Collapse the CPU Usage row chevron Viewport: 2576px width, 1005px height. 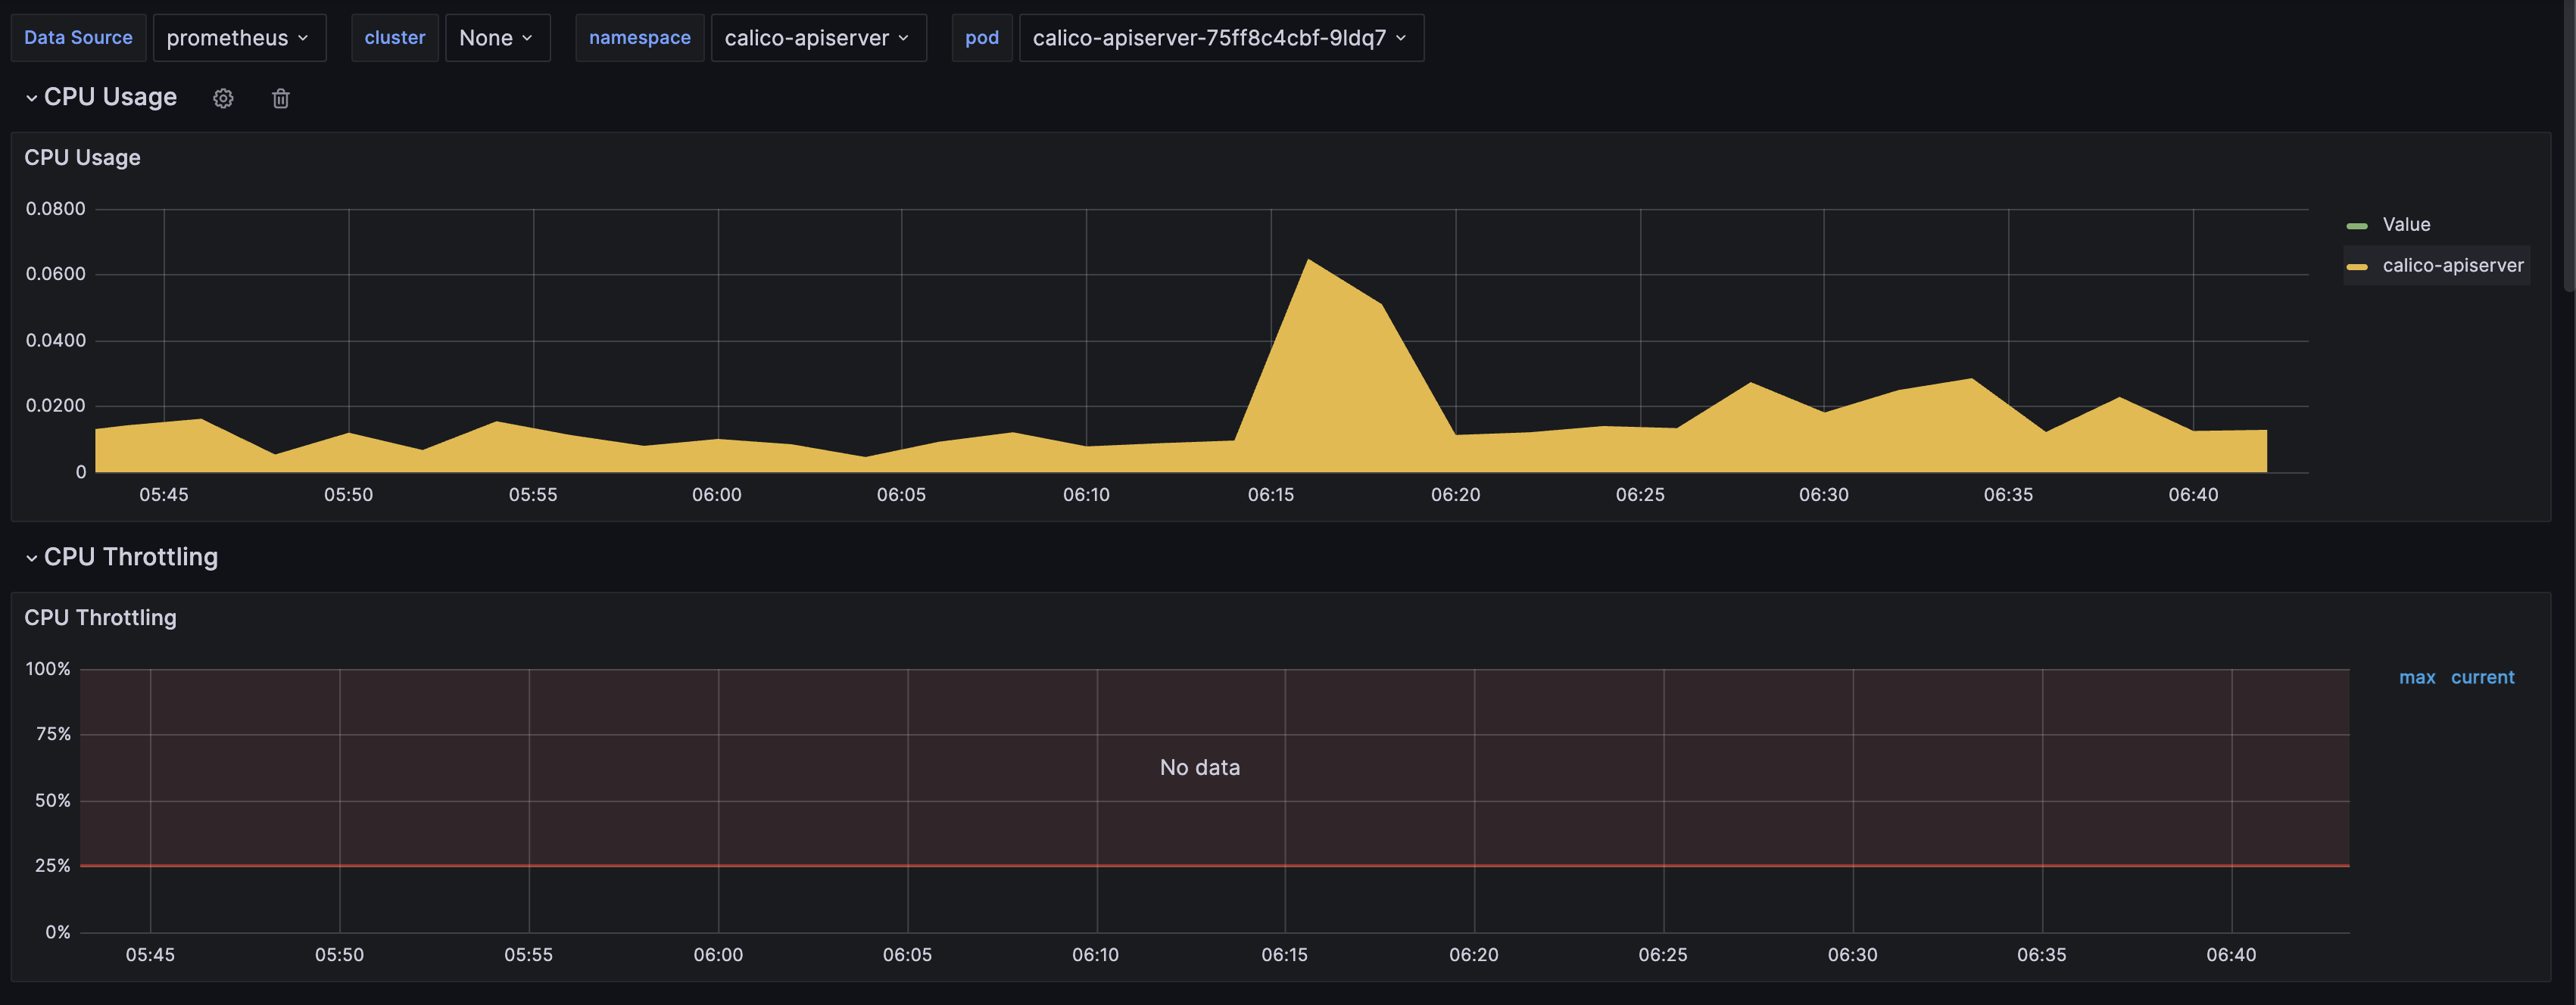click(x=31, y=98)
